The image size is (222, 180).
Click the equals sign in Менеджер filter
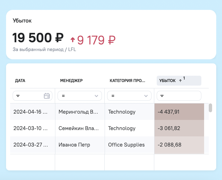click(x=63, y=96)
